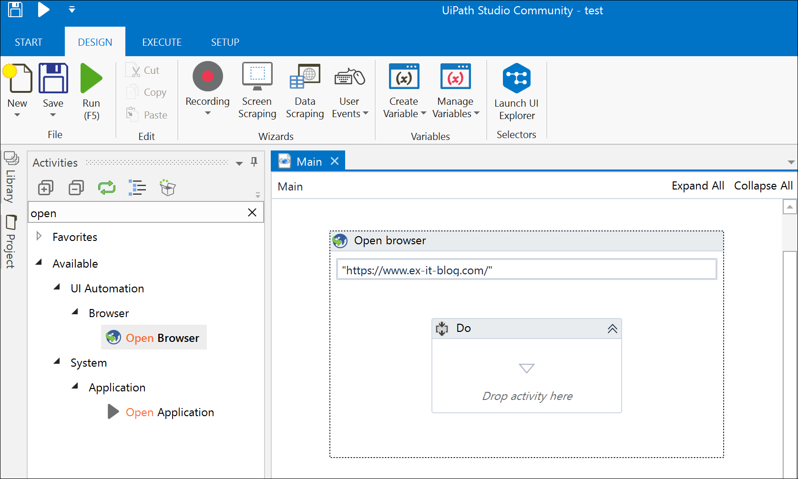Screen dimensions: 798x479
Task: Switch to the START ribbon tab
Action: point(29,42)
